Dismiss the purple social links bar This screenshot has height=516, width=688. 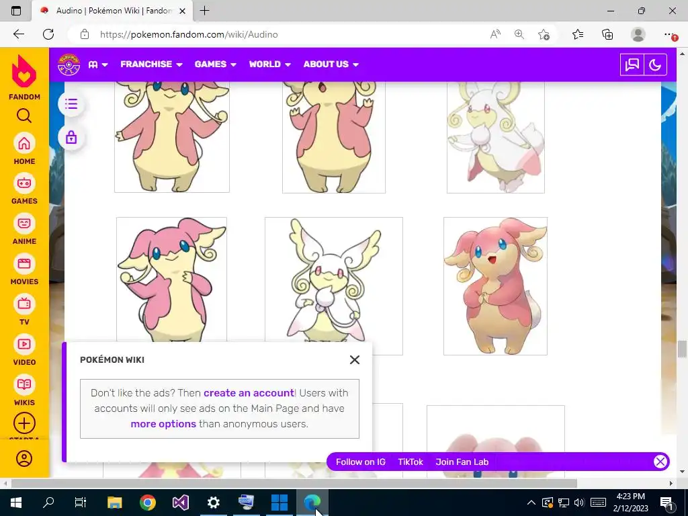click(x=660, y=462)
